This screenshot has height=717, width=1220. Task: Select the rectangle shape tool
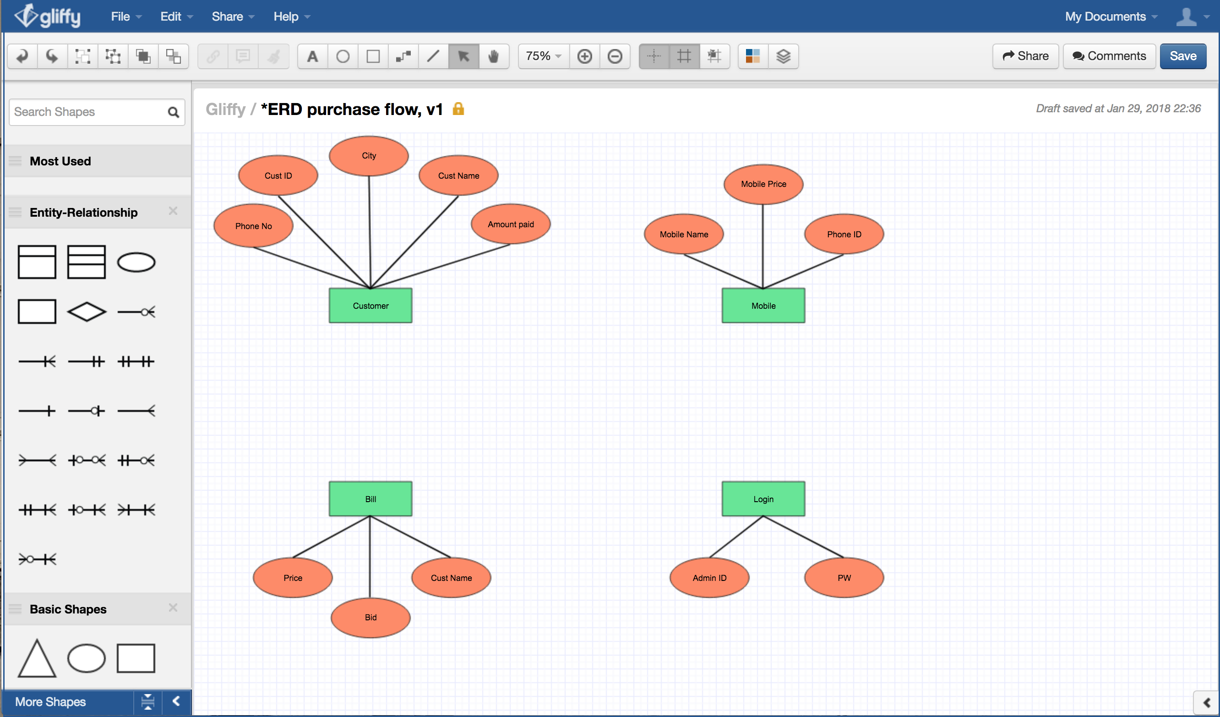click(x=373, y=55)
